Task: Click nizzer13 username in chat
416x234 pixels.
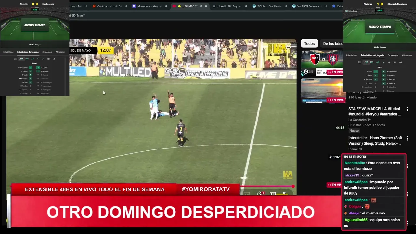Action: (x=352, y=175)
